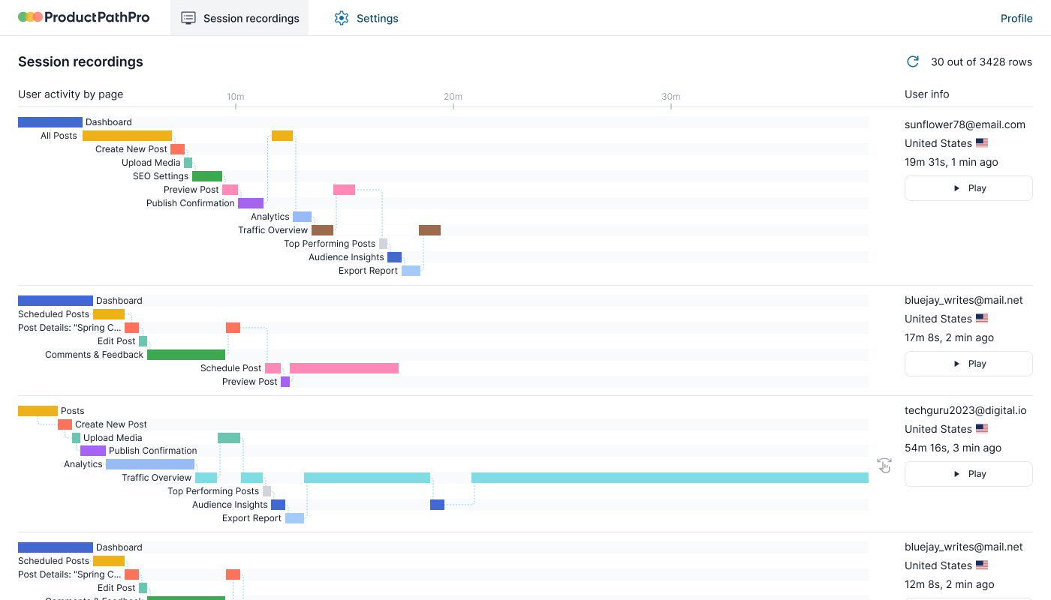Click the ProductPathPro logo
This screenshot has width=1051, height=600.
[x=83, y=17]
